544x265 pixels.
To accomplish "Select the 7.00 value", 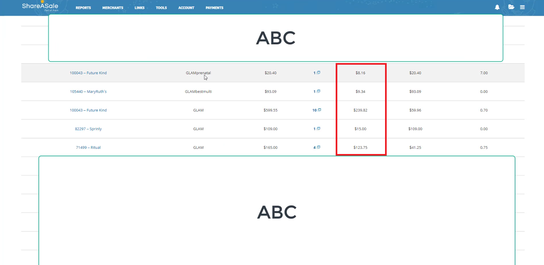I will click(484, 73).
